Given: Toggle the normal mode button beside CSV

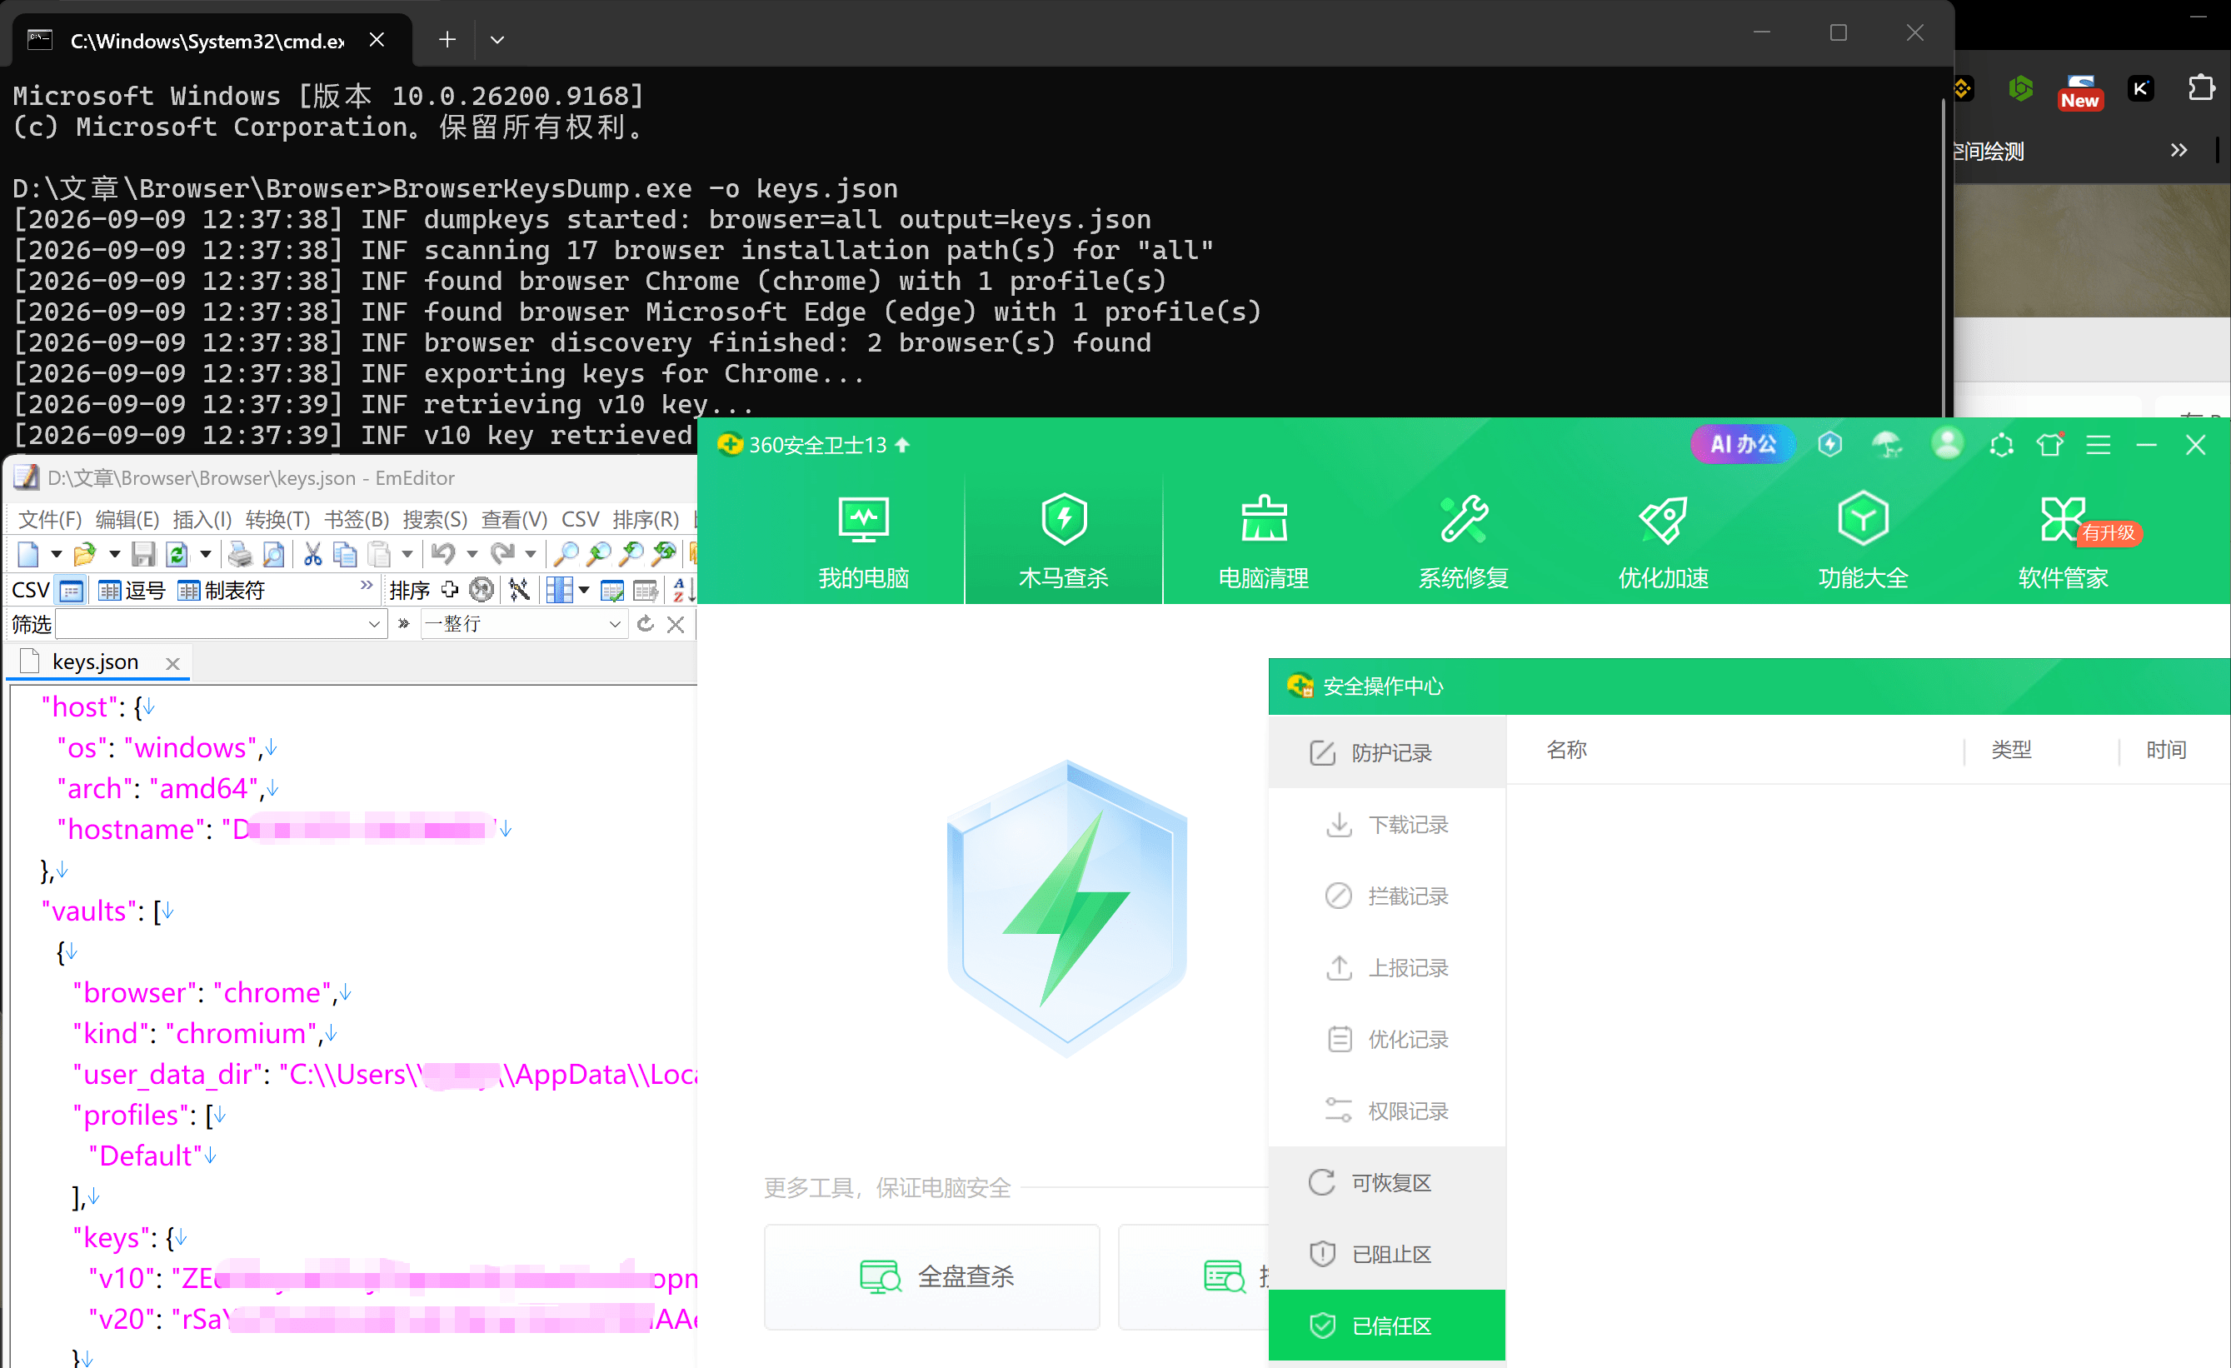Looking at the screenshot, I should tap(71, 592).
